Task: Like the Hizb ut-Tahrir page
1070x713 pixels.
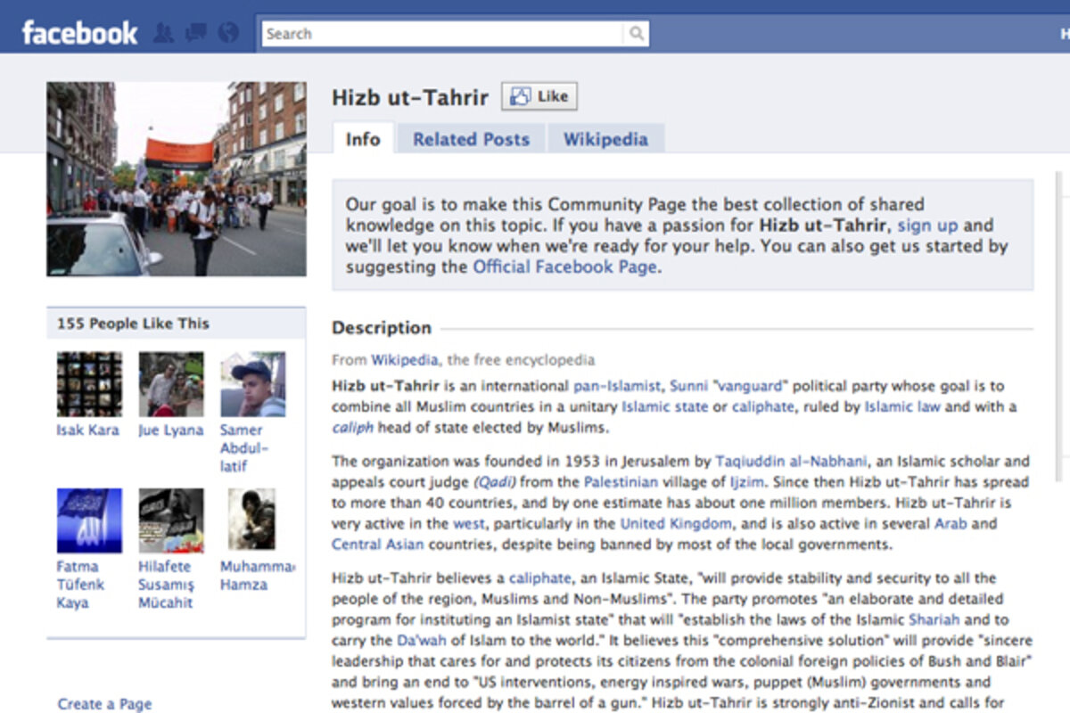Action: tap(539, 96)
